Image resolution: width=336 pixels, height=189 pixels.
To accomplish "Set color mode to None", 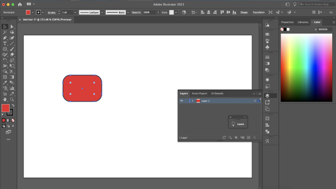I will [12, 120].
